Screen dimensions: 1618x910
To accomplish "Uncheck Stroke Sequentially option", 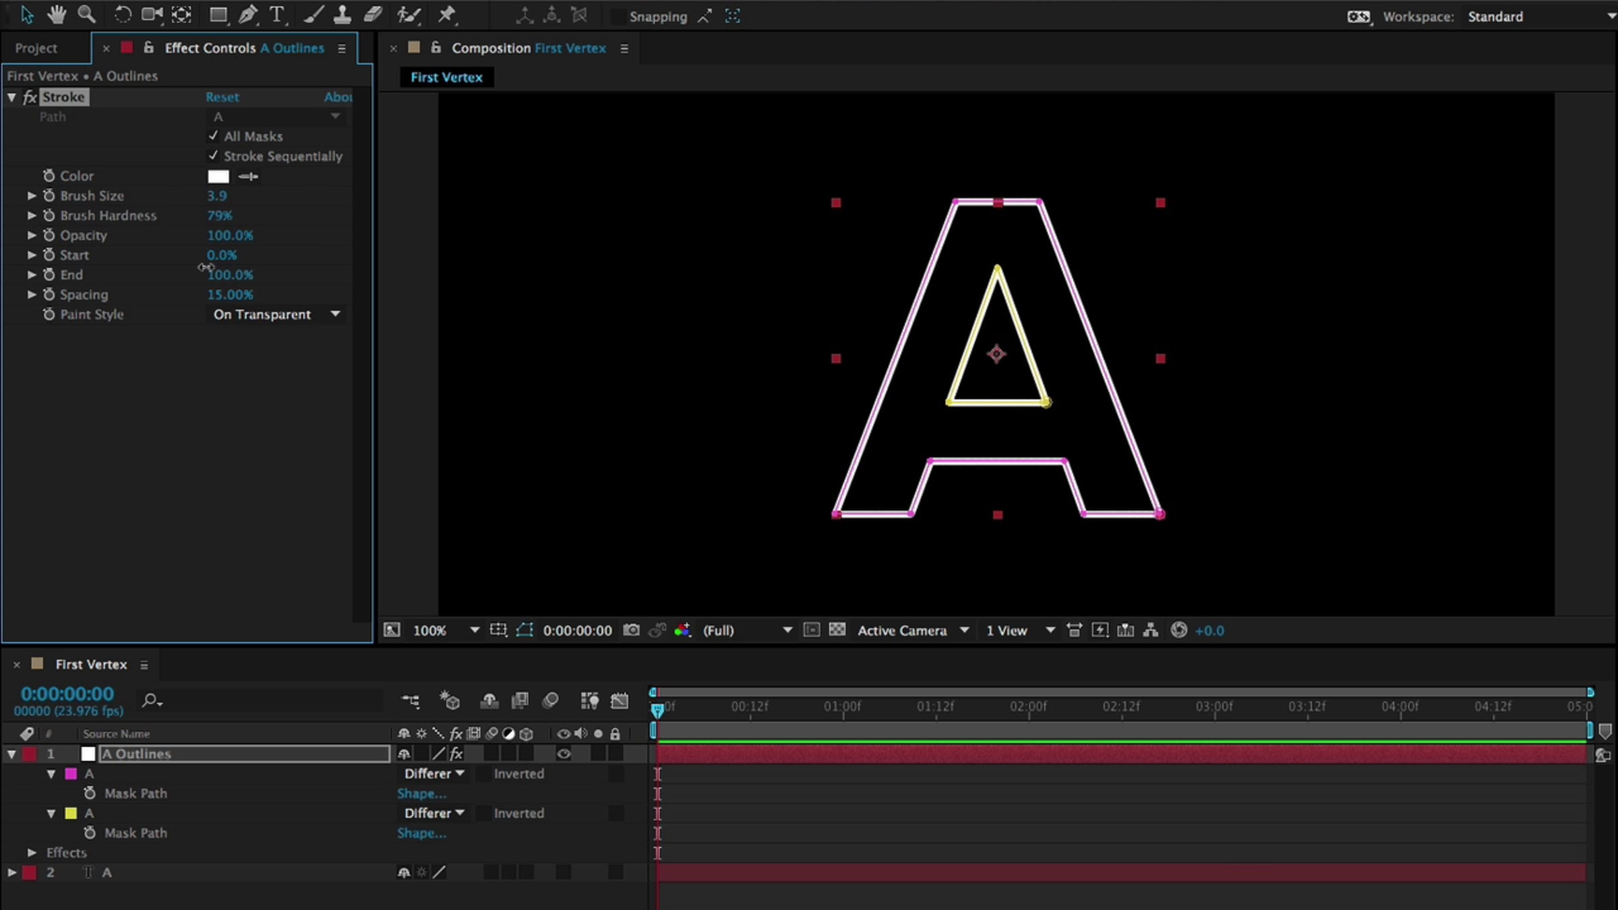I will tap(214, 156).
